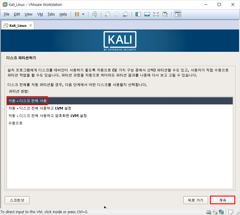Open the power options dropdown arrow
The height and width of the screenshot is (215, 240).
[83, 14]
